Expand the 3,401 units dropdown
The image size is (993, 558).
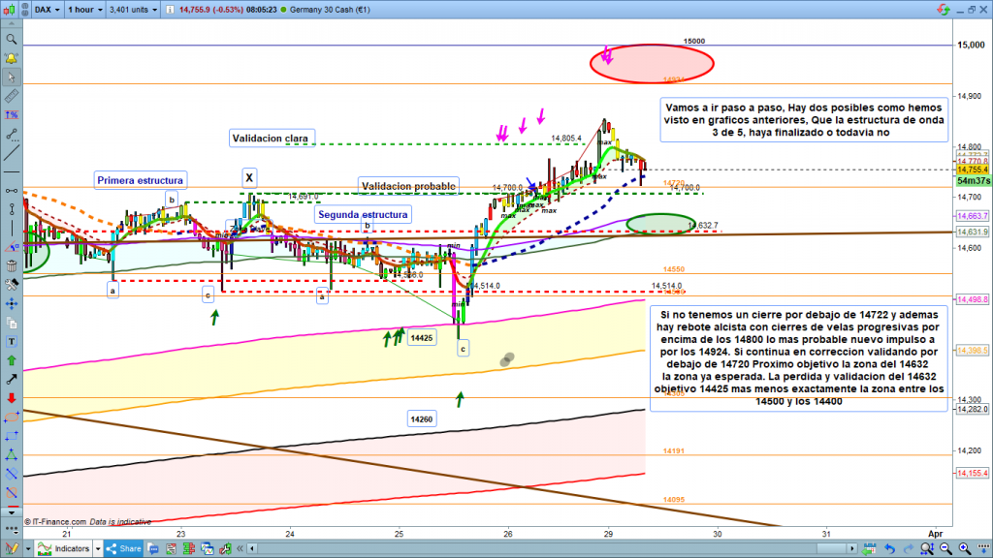134,9
